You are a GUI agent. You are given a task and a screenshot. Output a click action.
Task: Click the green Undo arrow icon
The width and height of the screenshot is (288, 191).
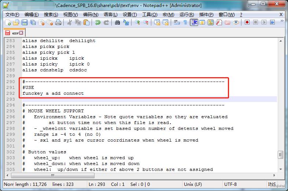coord(97,22)
